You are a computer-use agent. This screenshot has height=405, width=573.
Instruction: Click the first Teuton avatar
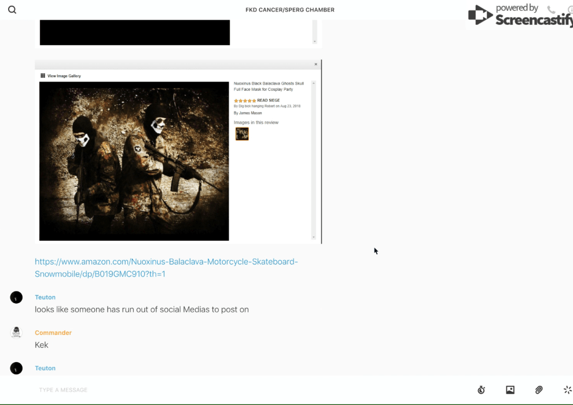[16, 297]
